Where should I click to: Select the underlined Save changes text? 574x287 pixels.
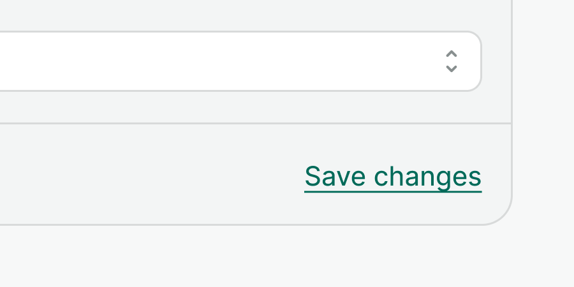coord(393,176)
